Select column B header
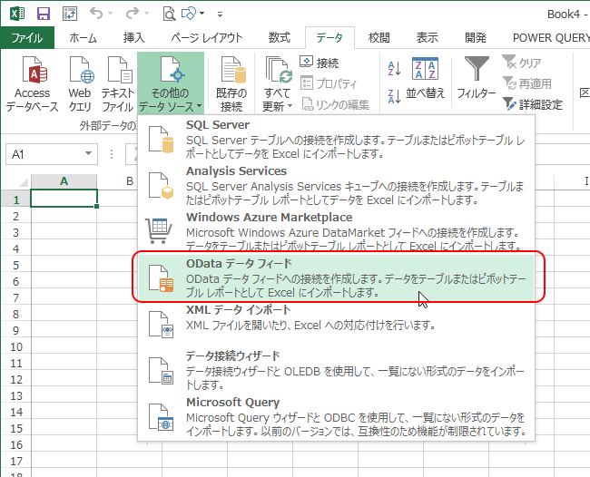 [x=130, y=181]
